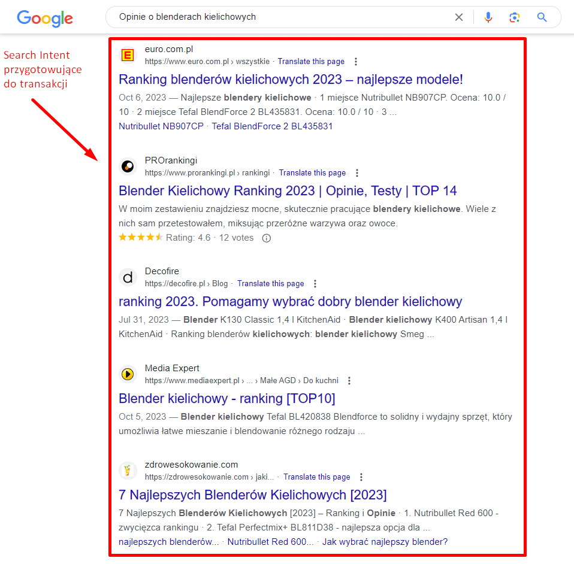The width and height of the screenshot is (574, 564).
Task: Open three-dot menu for Media Expert result
Action: [349, 381]
